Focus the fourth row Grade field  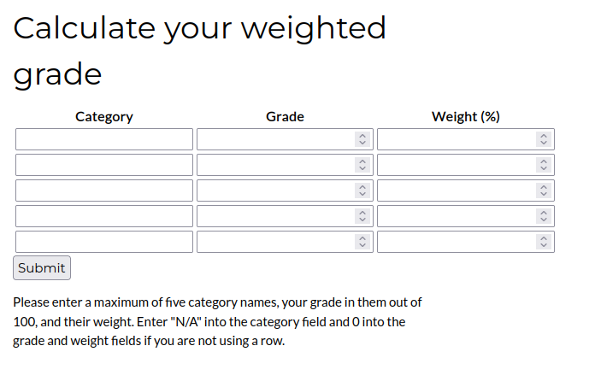275,216
